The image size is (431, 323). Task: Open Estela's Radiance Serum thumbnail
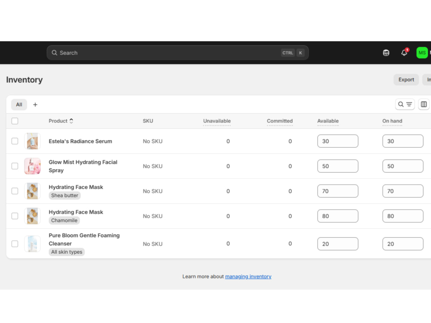tap(32, 141)
